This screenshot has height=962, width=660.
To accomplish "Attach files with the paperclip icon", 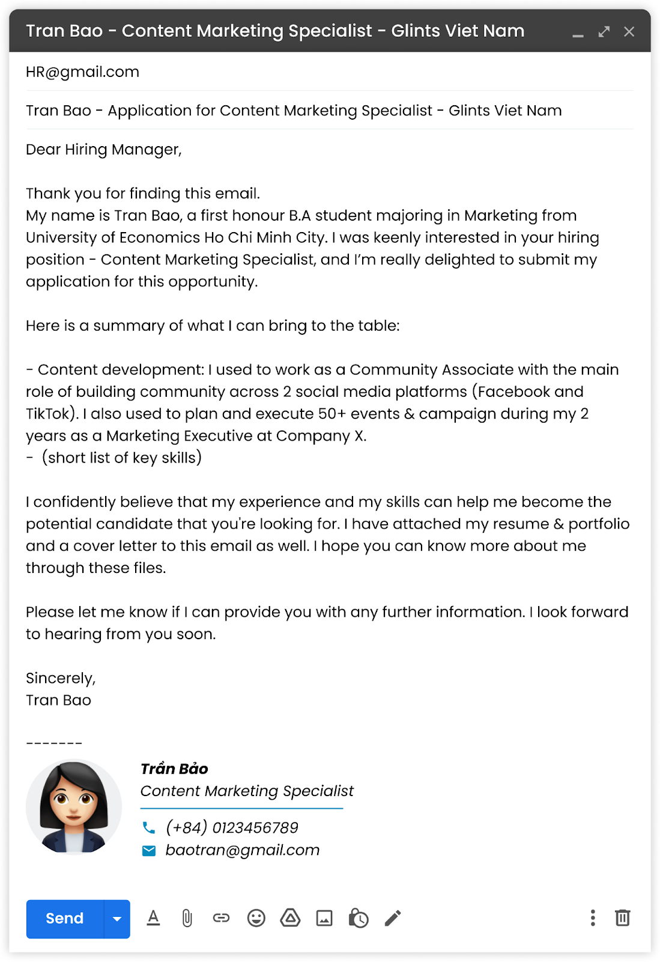I will pos(187,918).
